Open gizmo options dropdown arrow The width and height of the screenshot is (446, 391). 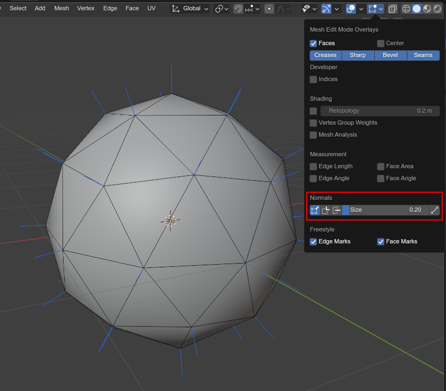click(x=337, y=9)
